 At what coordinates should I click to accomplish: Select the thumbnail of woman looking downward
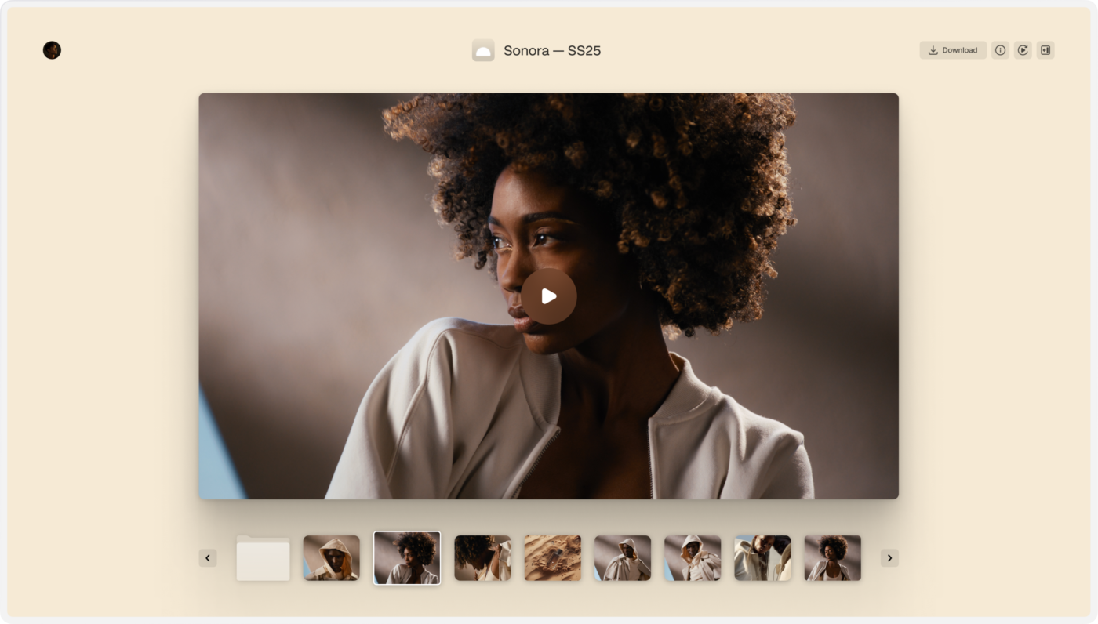482,558
